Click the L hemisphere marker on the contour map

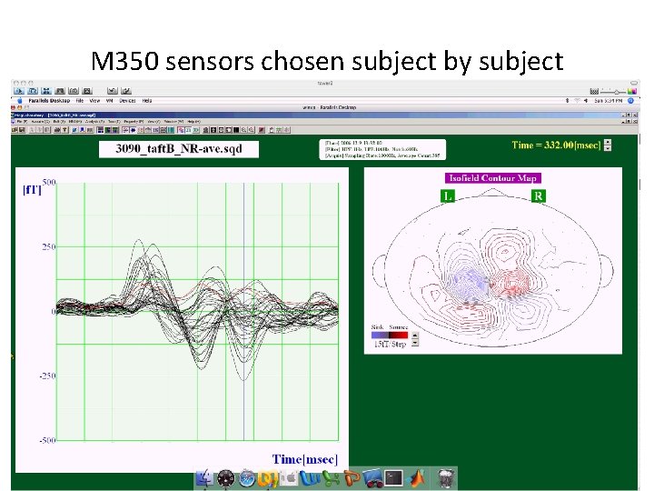coord(447,196)
